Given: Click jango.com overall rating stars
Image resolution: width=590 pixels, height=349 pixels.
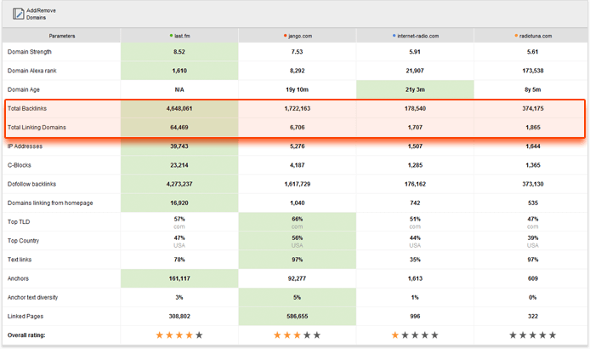Looking at the screenshot, I should [297, 335].
